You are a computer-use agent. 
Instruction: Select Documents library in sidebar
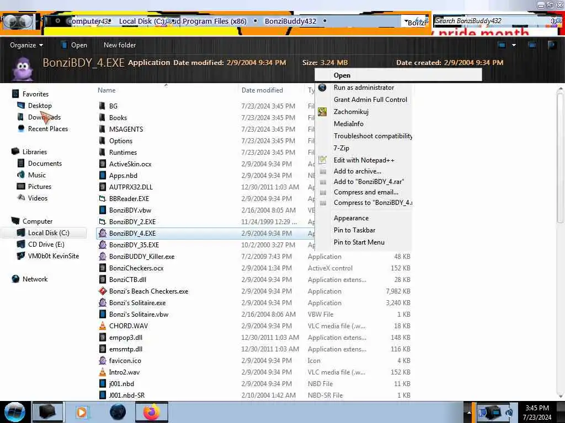45,163
